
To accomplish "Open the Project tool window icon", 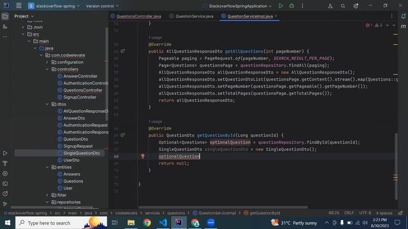I will coord(5,17).
